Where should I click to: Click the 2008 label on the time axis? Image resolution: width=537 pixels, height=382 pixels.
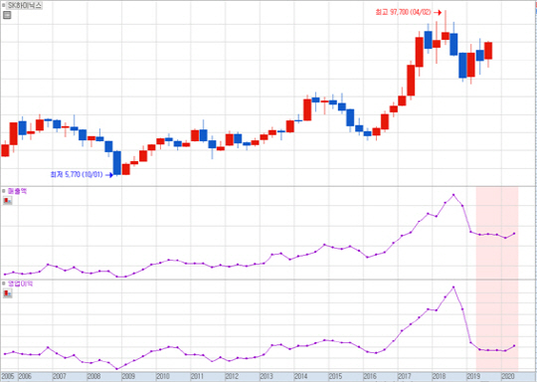coord(93,376)
